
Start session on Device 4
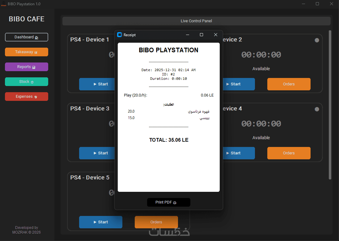click(239, 153)
